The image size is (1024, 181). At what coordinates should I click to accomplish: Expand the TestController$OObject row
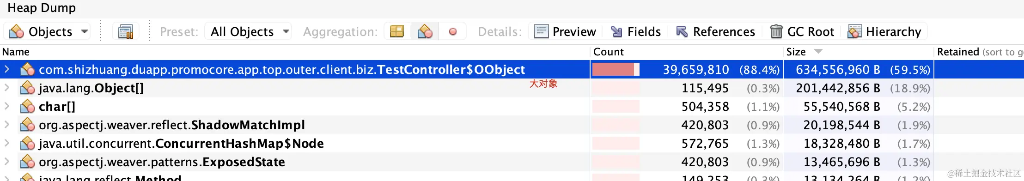(x=7, y=69)
